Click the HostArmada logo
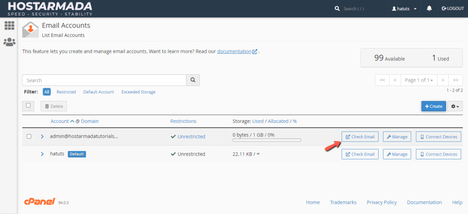The width and height of the screenshot is (468, 214). [50, 8]
